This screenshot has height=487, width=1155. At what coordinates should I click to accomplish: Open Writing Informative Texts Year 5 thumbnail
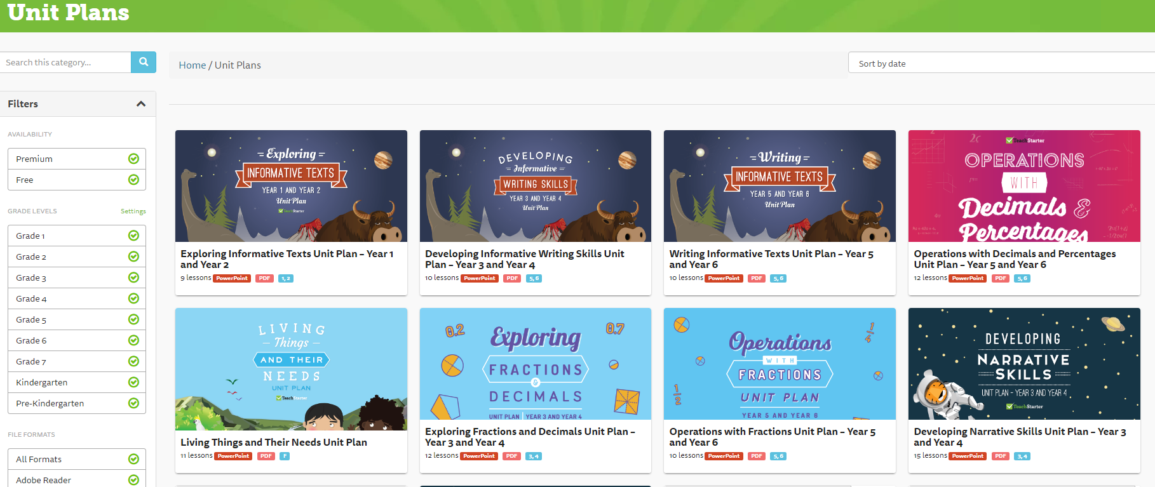point(780,186)
